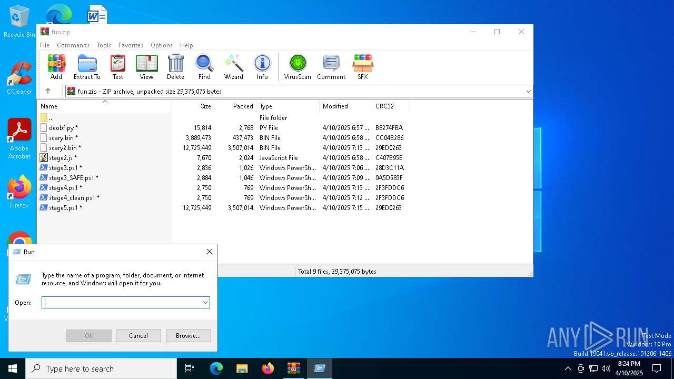674x379 pixels.
Task: Click the Run dialog taskbar button
Action: tap(319, 368)
